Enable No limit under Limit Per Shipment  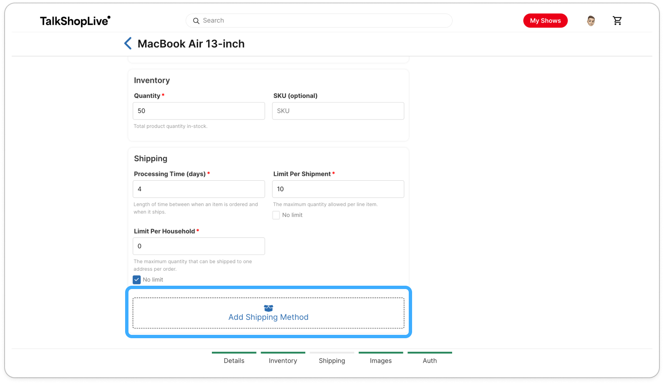click(276, 215)
